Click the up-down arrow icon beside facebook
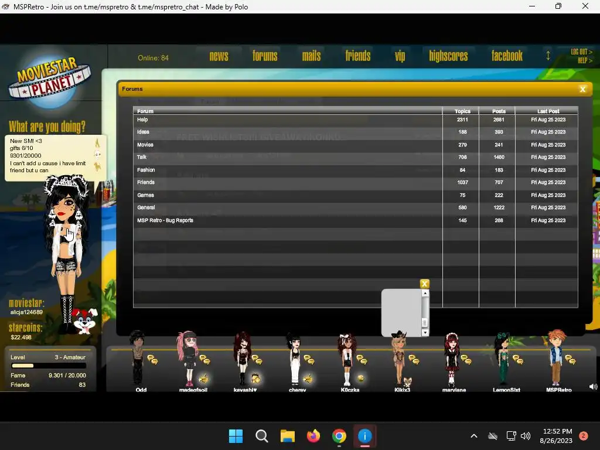Image resolution: width=600 pixels, height=450 pixels. [x=548, y=56]
